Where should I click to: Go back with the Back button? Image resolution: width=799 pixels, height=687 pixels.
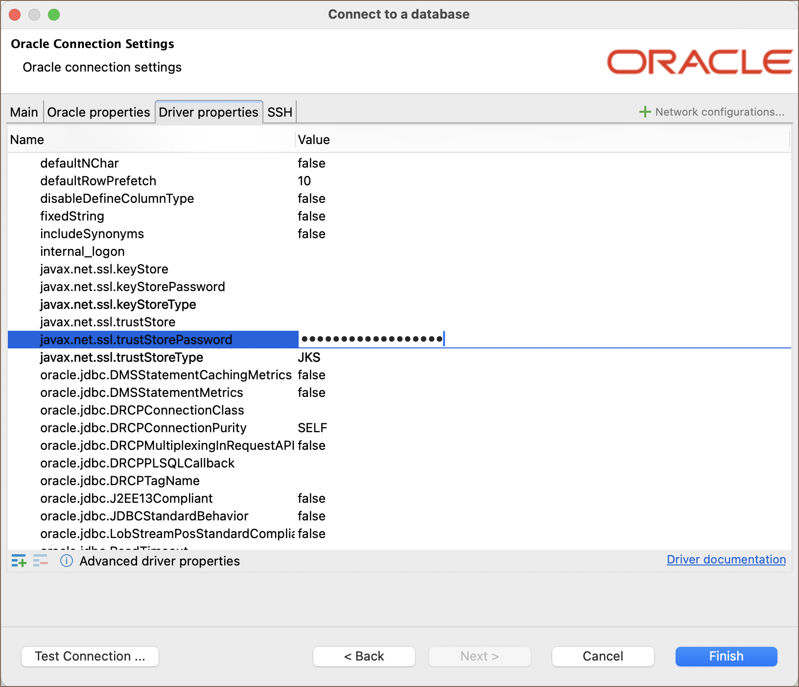[x=364, y=656]
